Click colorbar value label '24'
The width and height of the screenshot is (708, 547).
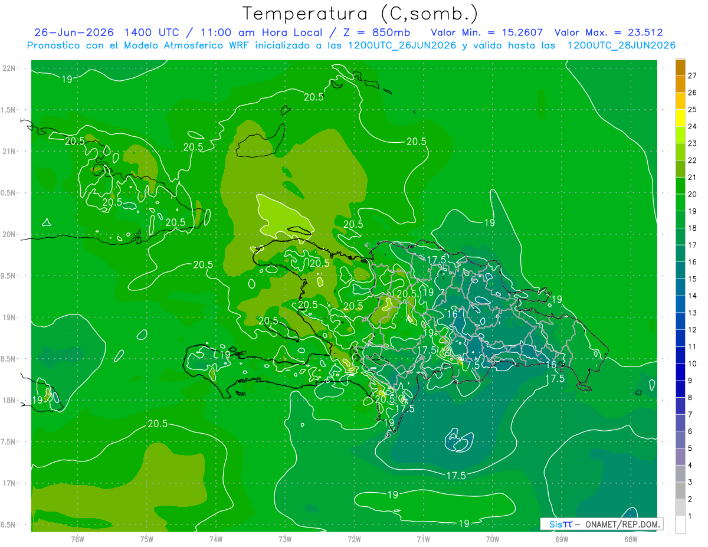tap(693, 126)
